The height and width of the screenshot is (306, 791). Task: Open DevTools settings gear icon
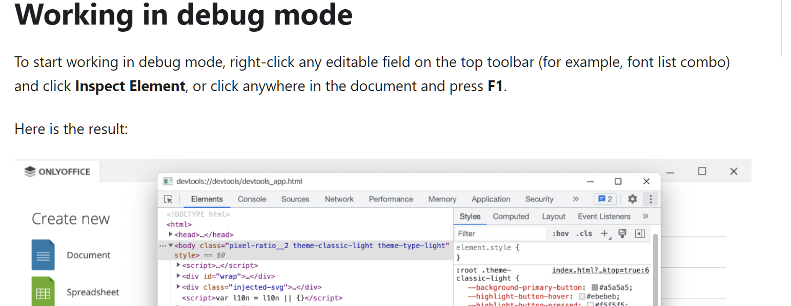coord(633,199)
